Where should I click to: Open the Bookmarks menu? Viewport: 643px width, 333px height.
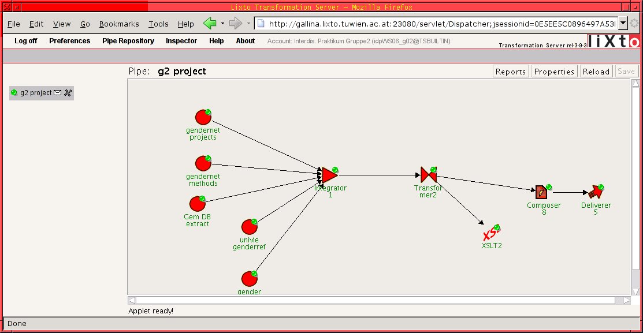coord(119,24)
